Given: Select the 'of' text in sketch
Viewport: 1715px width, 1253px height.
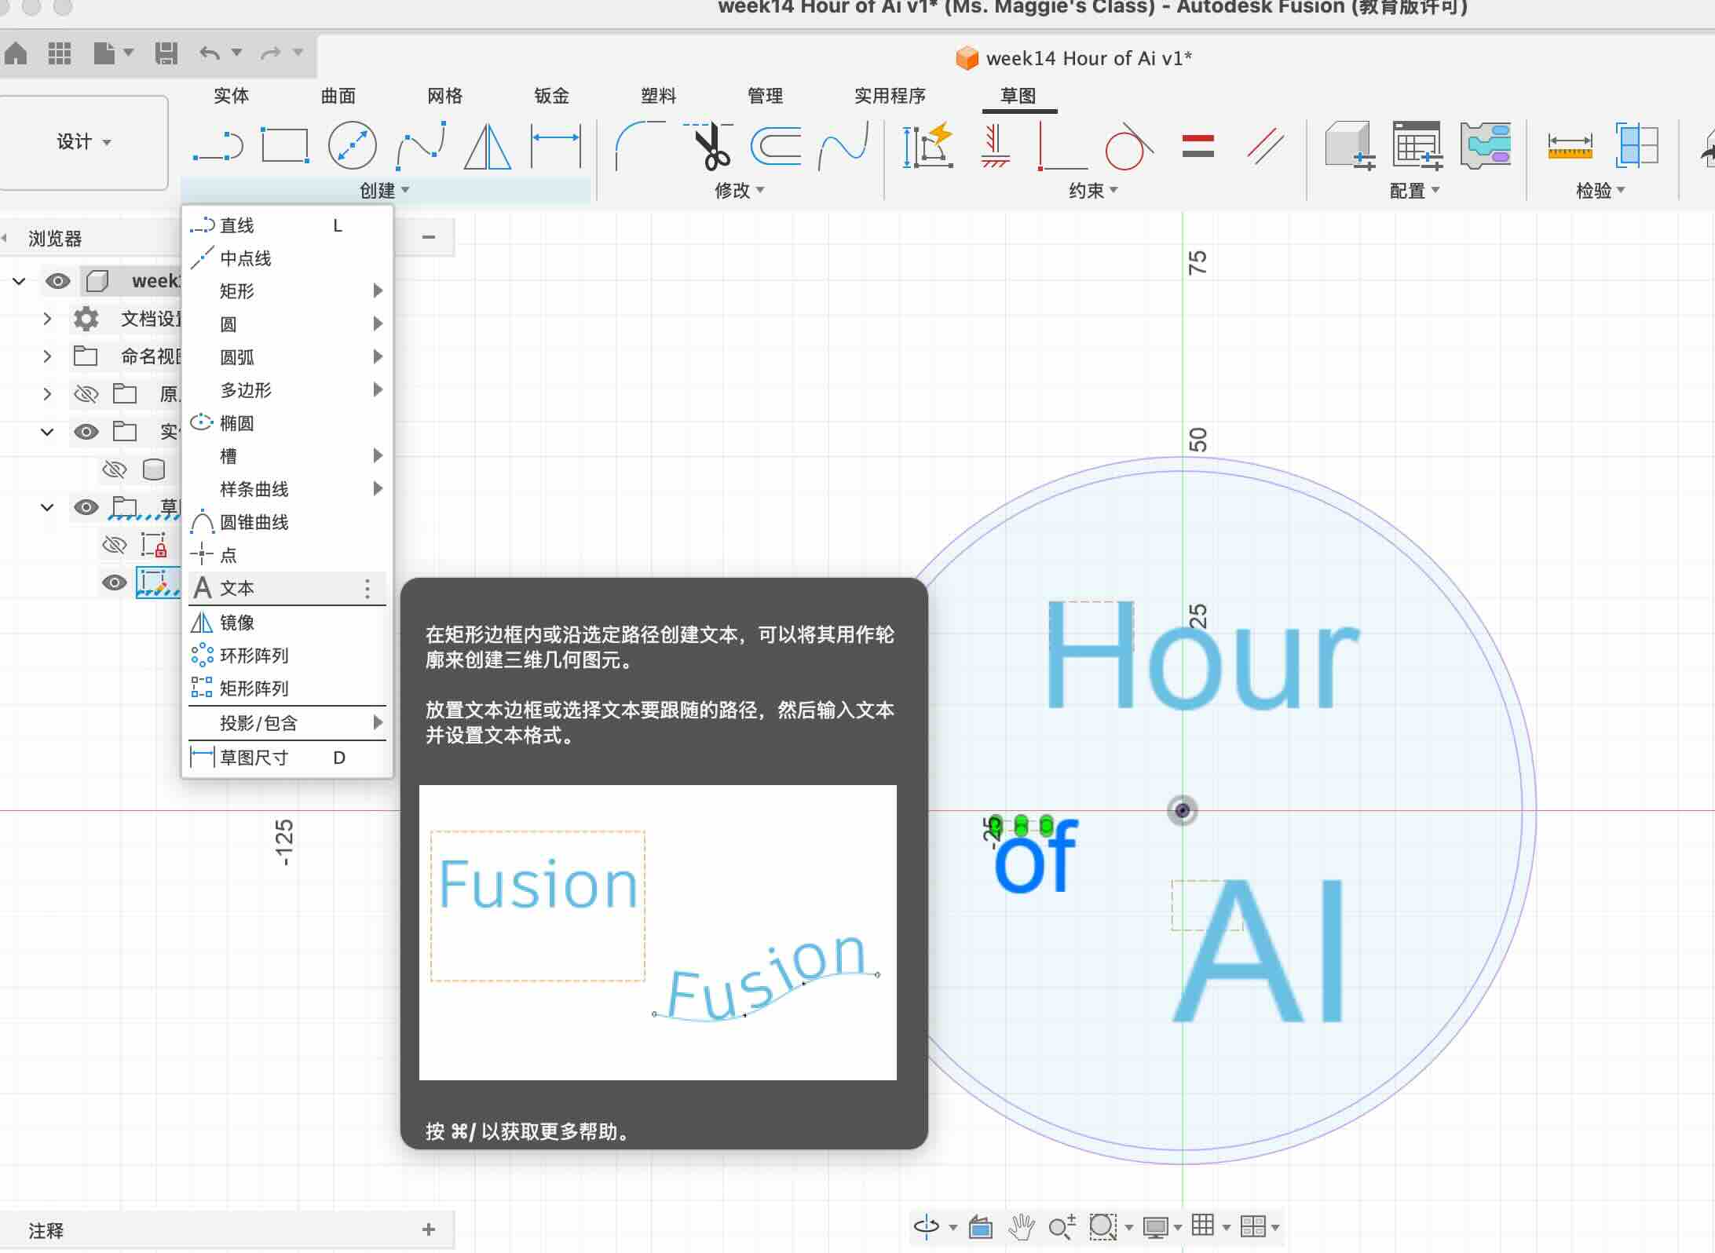Looking at the screenshot, I should pyautogui.click(x=1036, y=857).
